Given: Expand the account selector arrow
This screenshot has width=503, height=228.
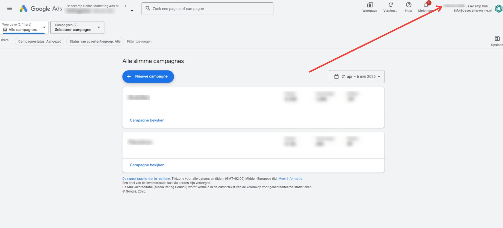Looking at the screenshot, I should (132, 11).
